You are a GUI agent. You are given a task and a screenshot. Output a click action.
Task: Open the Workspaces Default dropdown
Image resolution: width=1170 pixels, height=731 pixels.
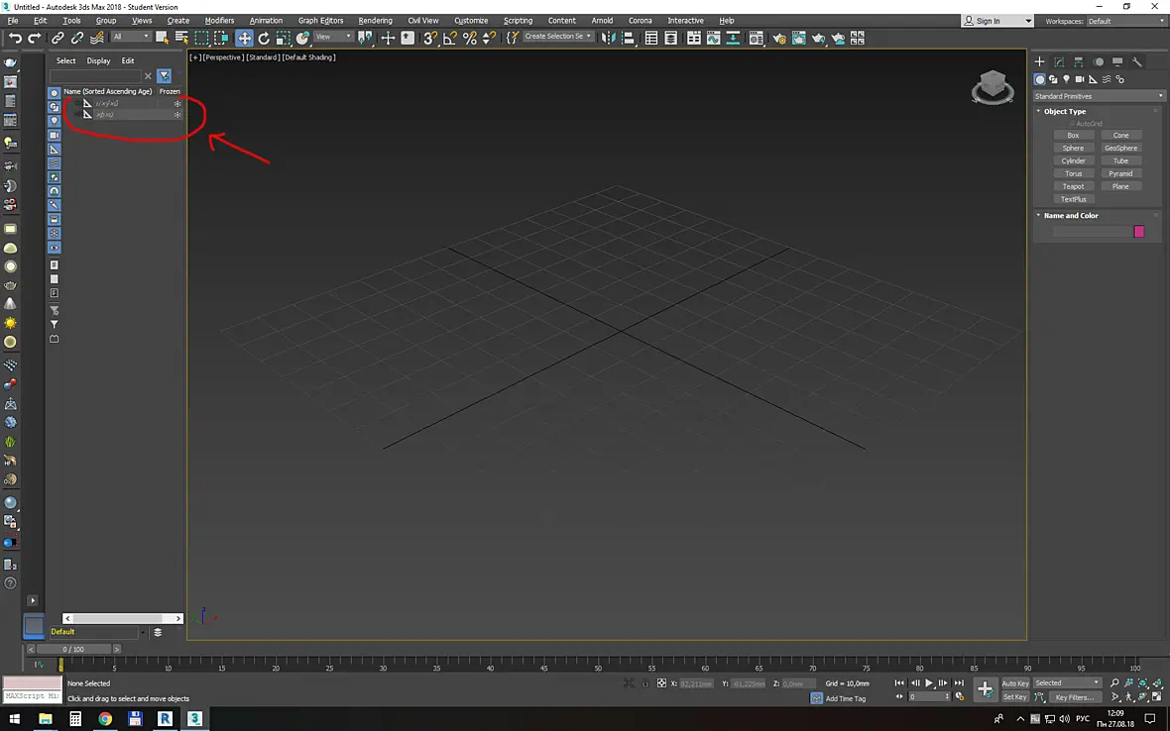(x=1126, y=21)
